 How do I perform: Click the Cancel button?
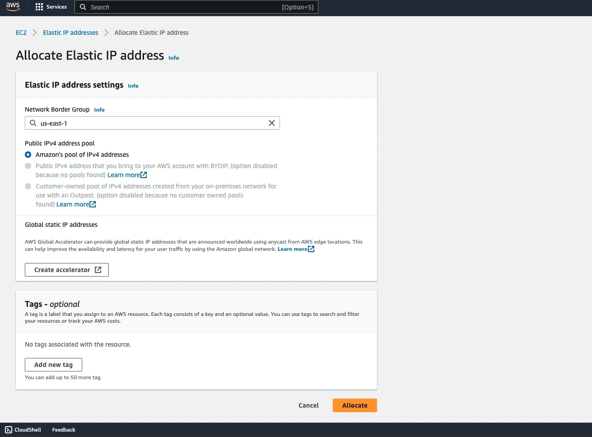coord(308,405)
